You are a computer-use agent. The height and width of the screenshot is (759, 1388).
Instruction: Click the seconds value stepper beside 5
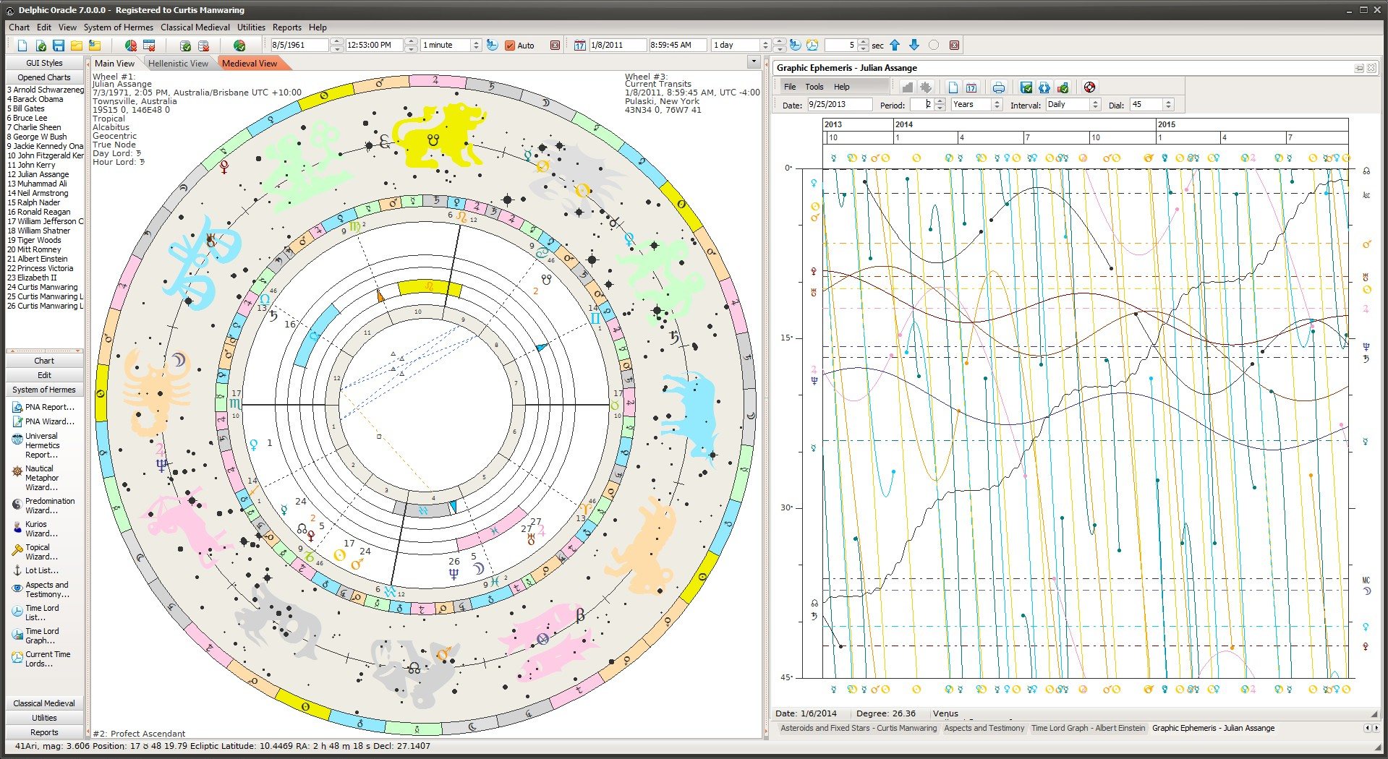[862, 45]
